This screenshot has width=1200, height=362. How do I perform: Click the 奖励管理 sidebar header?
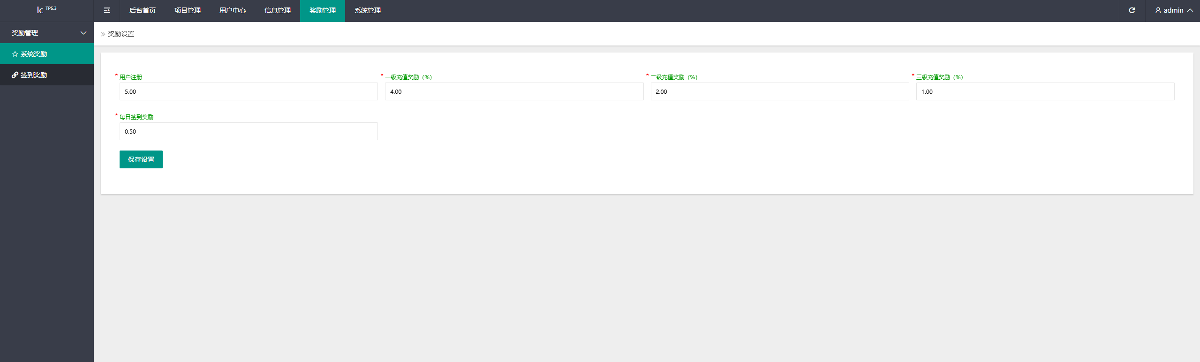point(47,33)
